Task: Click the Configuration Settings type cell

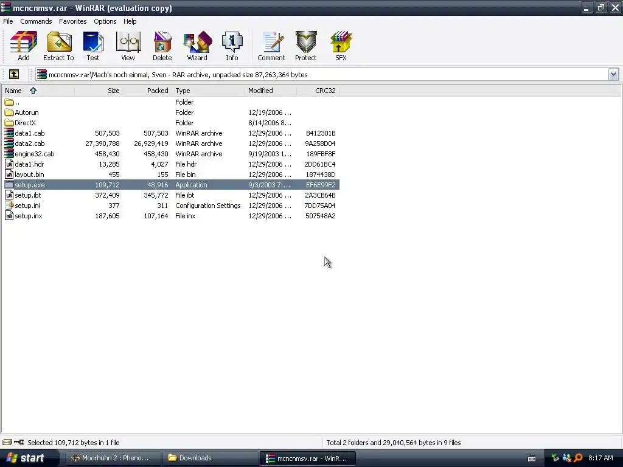Action: (x=208, y=206)
